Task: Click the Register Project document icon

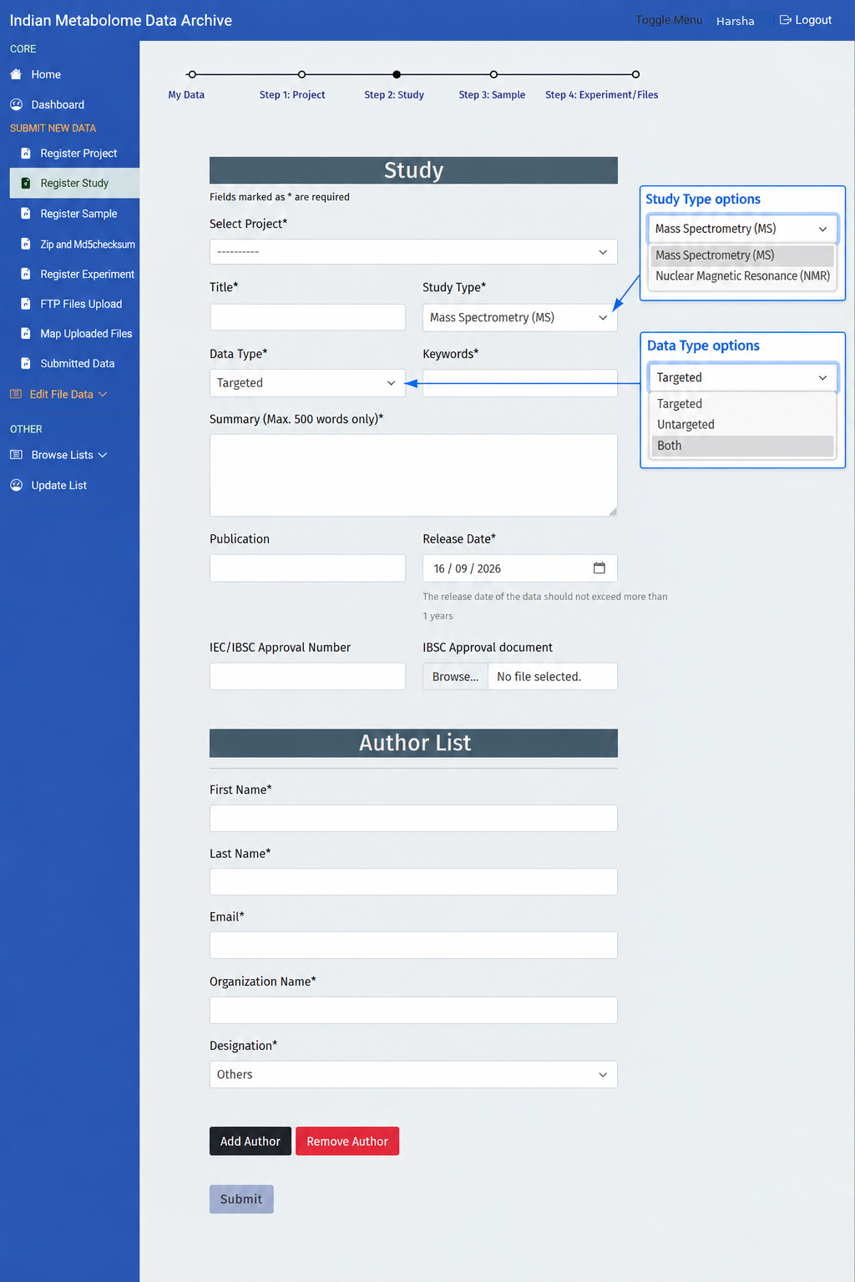Action: (x=26, y=154)
